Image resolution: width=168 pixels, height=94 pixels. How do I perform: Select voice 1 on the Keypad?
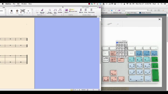tap(118, 57)
